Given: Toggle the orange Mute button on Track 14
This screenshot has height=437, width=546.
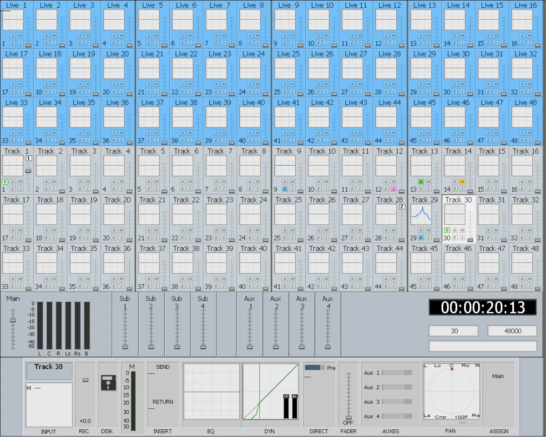Looking at the screenshot, I should coord(462,182).
